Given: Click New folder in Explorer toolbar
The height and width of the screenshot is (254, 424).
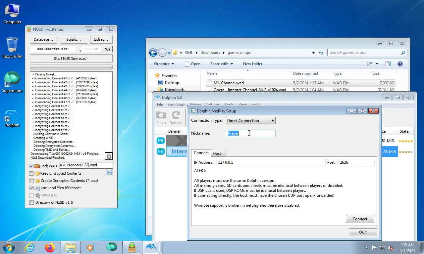Looking at the screenshot, I should tap(253, 64).
